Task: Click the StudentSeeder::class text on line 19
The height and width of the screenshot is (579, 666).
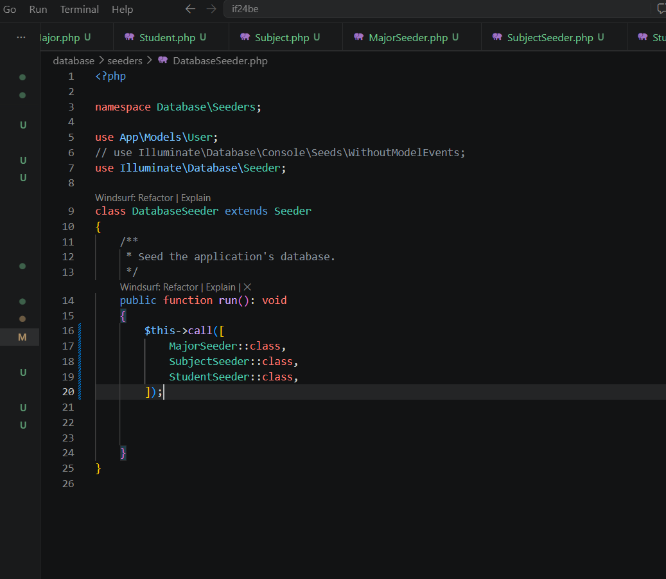Action: pos(231,377)
